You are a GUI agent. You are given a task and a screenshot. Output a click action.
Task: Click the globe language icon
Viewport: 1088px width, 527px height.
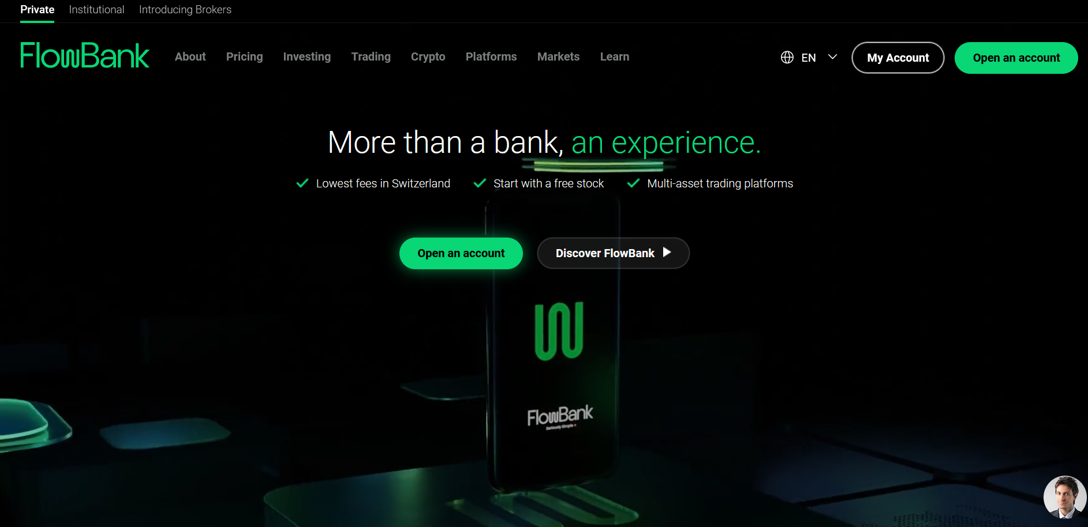[x=787, y=57]
